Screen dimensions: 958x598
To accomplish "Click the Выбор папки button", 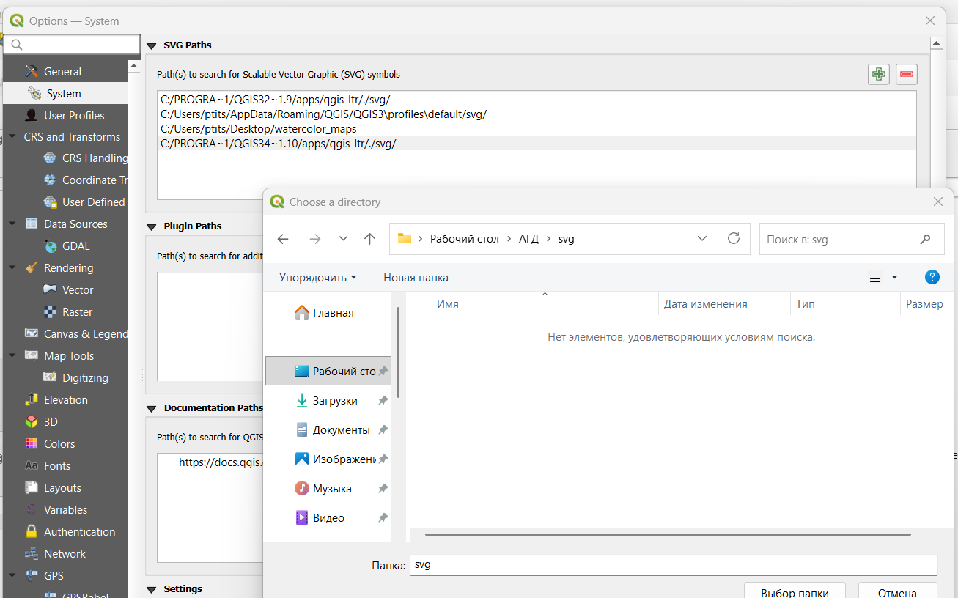I will [795, 592].
